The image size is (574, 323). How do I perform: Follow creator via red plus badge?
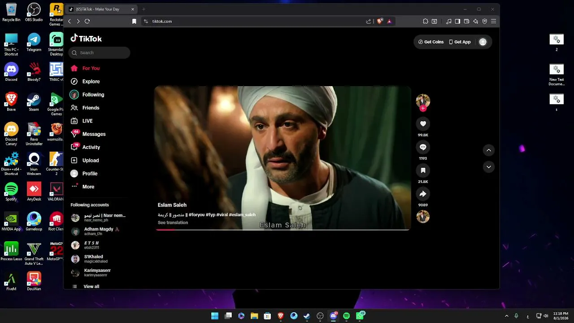423,109
